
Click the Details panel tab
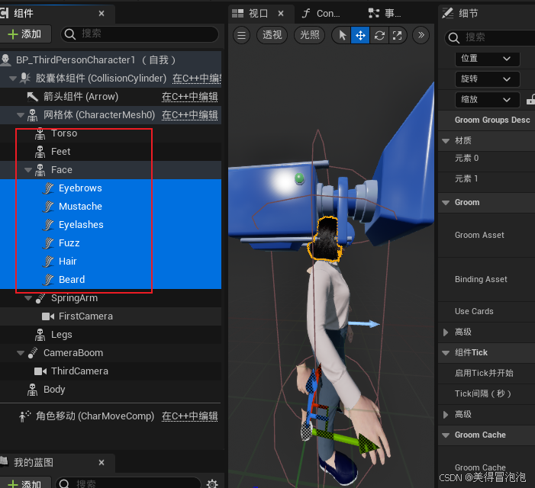pos(461,14)
